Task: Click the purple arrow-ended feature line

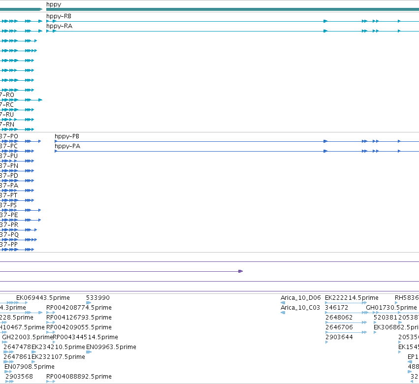Action: pyautogui.click(x=121, y=271)
